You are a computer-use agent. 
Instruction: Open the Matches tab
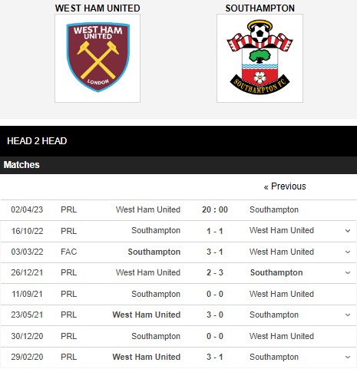21,165
